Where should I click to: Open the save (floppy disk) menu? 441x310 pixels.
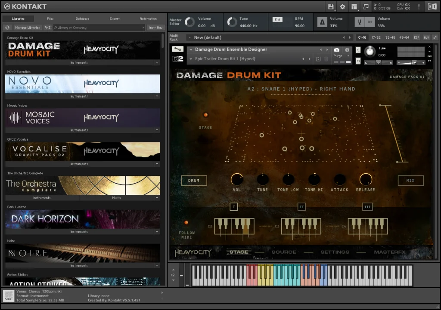[x=331, y=6]
